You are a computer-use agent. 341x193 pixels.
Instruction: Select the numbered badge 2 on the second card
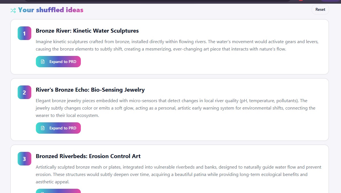[x=24, y=92]
